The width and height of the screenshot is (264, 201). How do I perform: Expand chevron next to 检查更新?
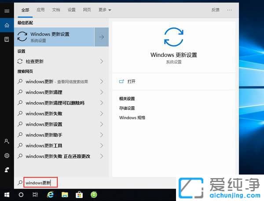point(101,61)
